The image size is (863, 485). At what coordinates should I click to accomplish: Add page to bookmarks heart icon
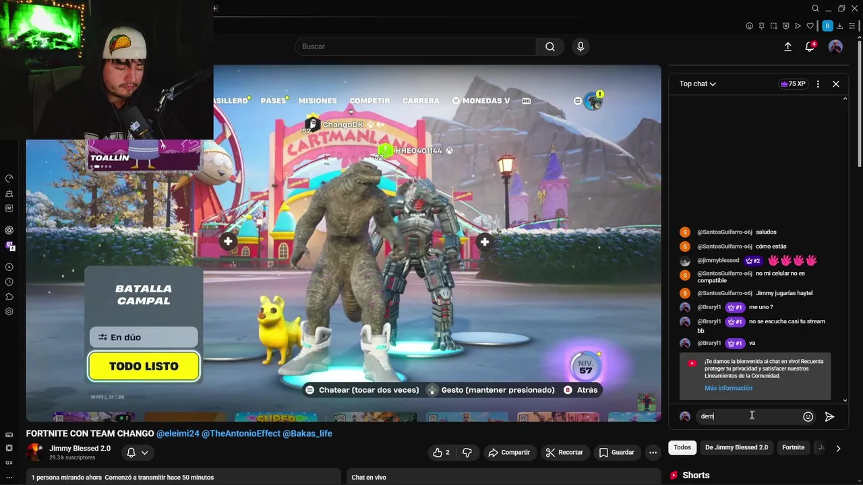[810, 26]
